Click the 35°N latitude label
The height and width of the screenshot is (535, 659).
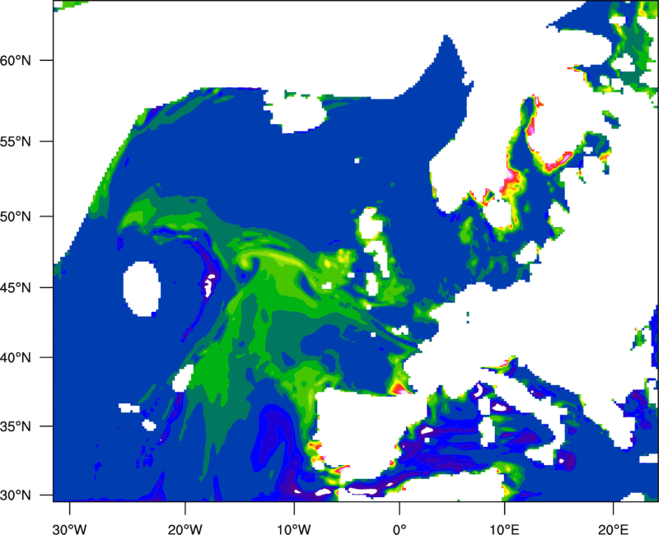coord(23,427)
